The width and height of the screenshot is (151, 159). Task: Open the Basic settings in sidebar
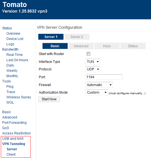tap(7, 112)
